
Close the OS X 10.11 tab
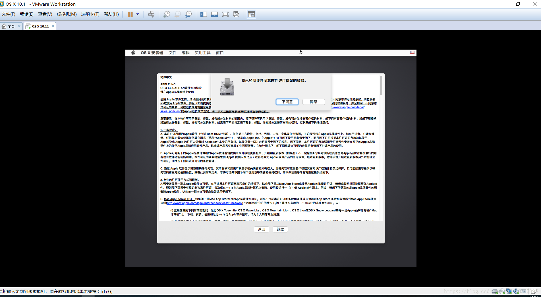point(53,26)
